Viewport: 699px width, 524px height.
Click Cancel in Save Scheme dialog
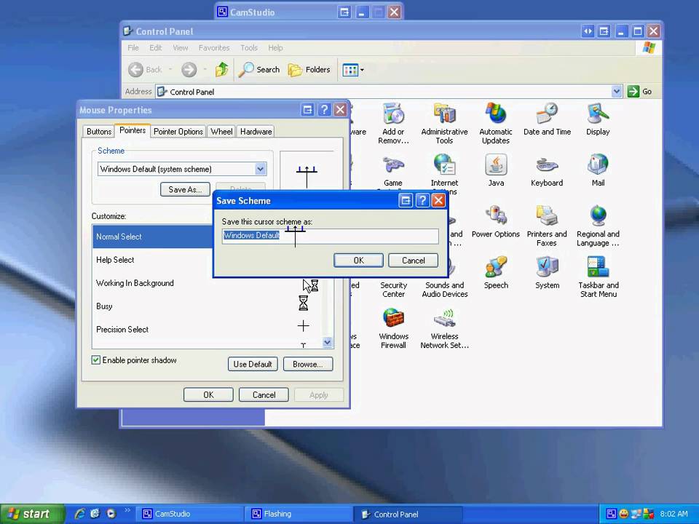(x=414, y=261)
